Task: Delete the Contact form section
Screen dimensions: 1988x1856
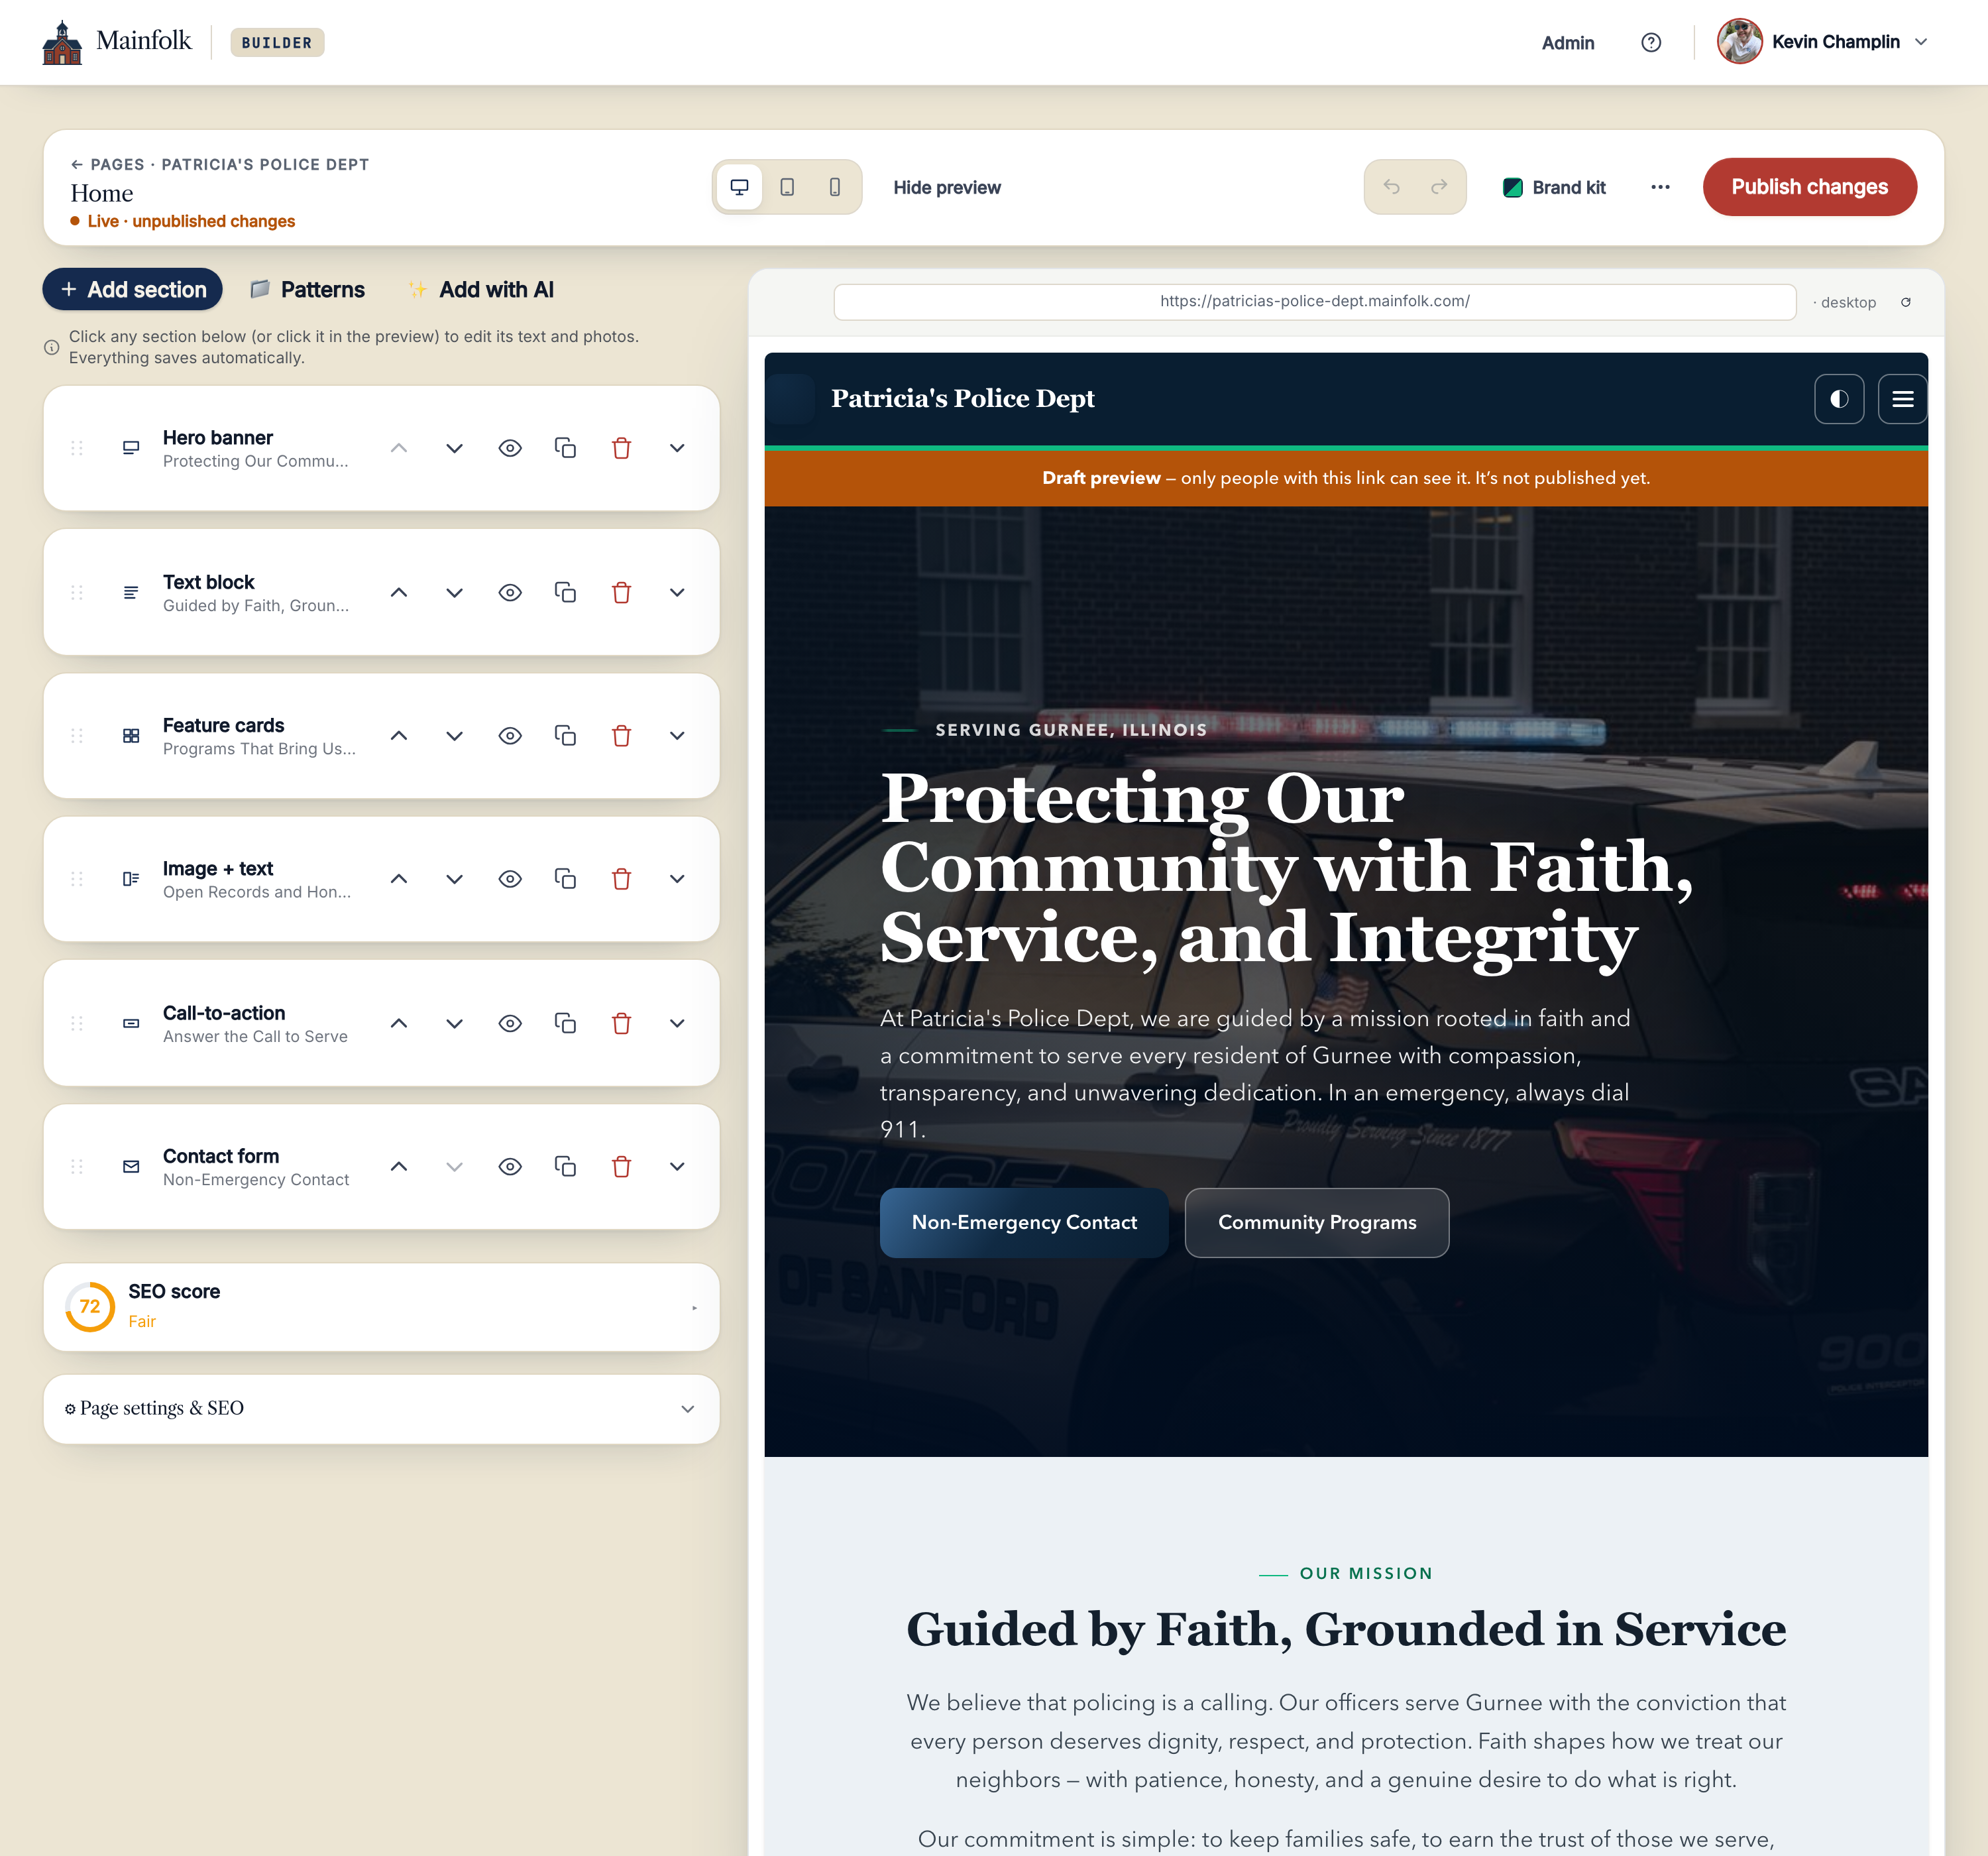Action: (621, 1165)
